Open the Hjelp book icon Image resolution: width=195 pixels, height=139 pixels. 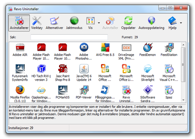coord(173,21)
